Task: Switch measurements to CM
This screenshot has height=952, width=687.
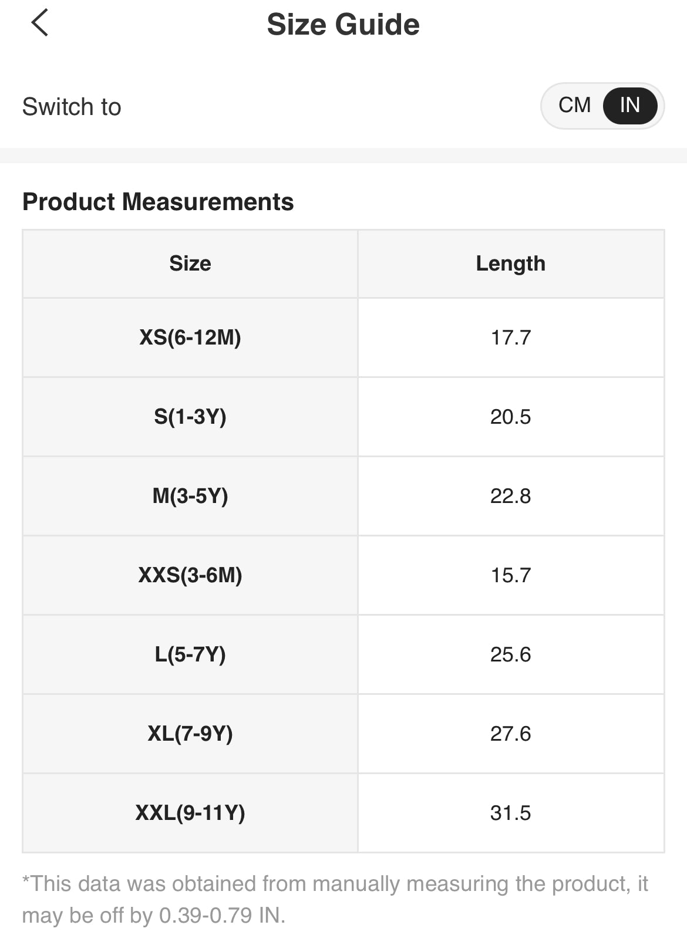Action: [x=574, y=106]
